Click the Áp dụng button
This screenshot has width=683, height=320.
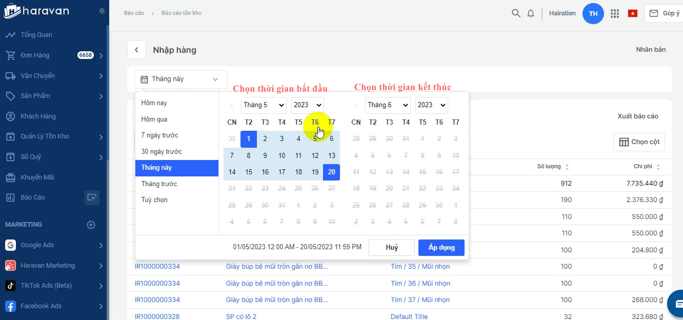[x=441, y=248]
